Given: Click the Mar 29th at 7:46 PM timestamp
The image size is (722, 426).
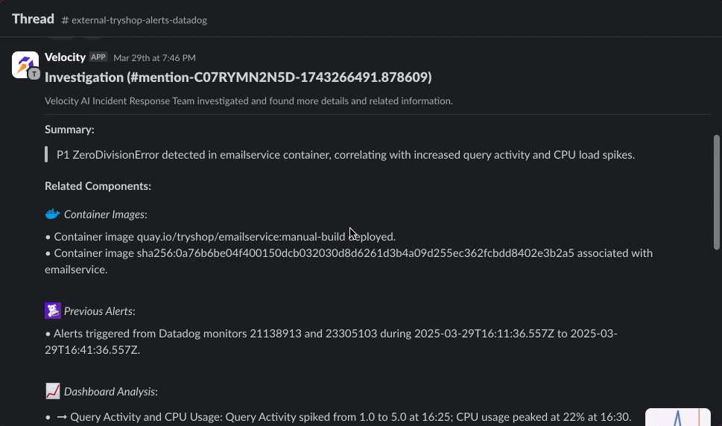Looking at the screenshot, I should pyautogui.click(x=154, y=58).
